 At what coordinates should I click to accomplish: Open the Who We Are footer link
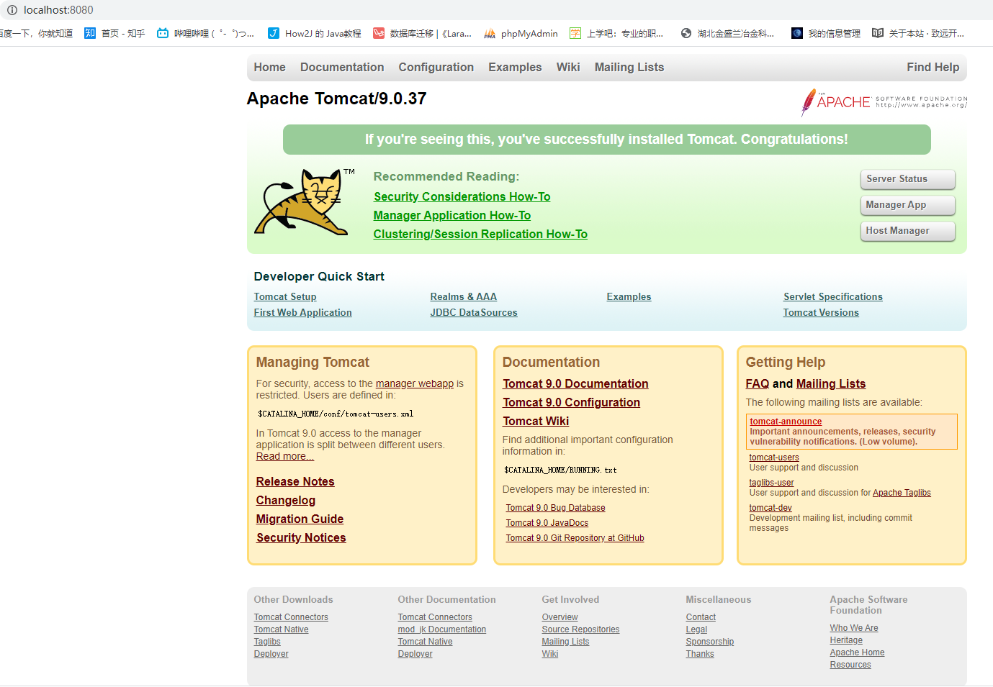[854, 628]
